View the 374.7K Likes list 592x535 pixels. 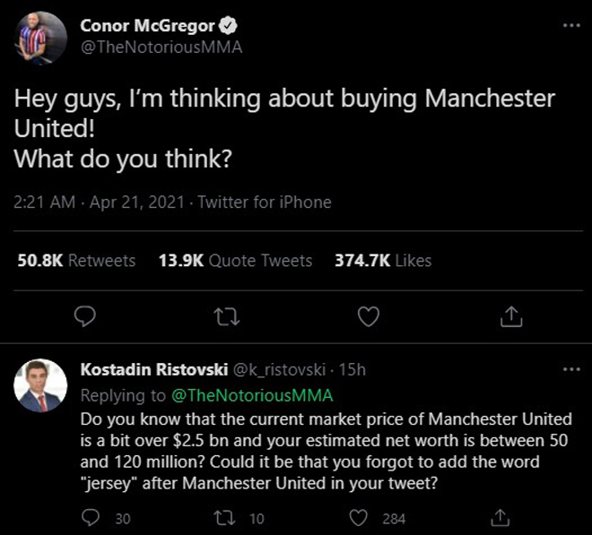(x=383, y=261)
